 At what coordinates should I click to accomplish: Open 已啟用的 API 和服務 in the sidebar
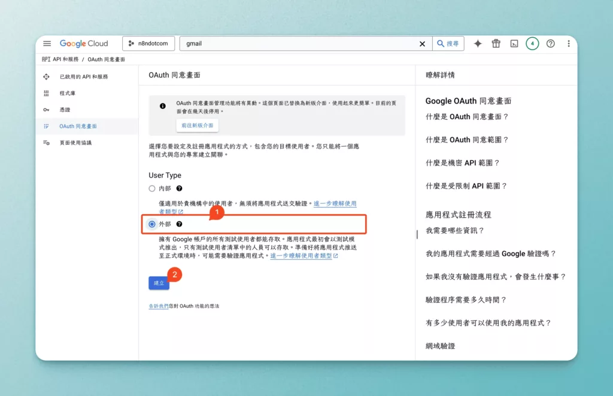coord(84,77)
